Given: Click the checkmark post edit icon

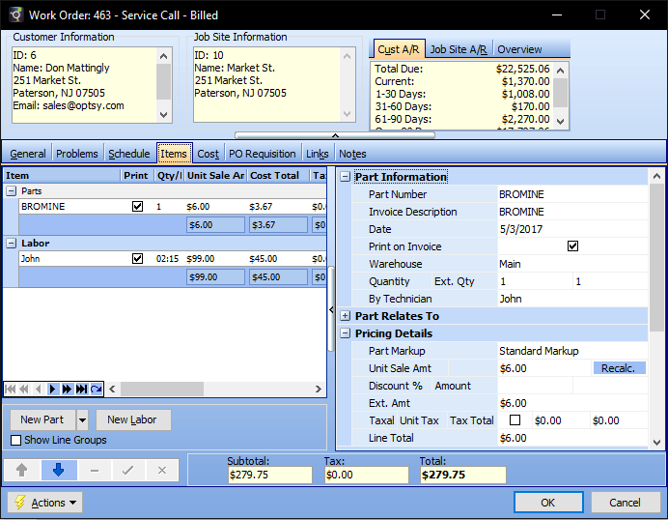Looking at the screenshot, I should point(127,470).
